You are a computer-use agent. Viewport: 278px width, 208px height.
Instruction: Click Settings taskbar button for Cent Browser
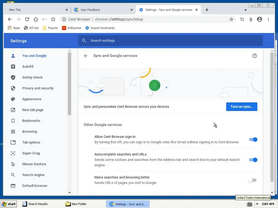coord(128,204)
